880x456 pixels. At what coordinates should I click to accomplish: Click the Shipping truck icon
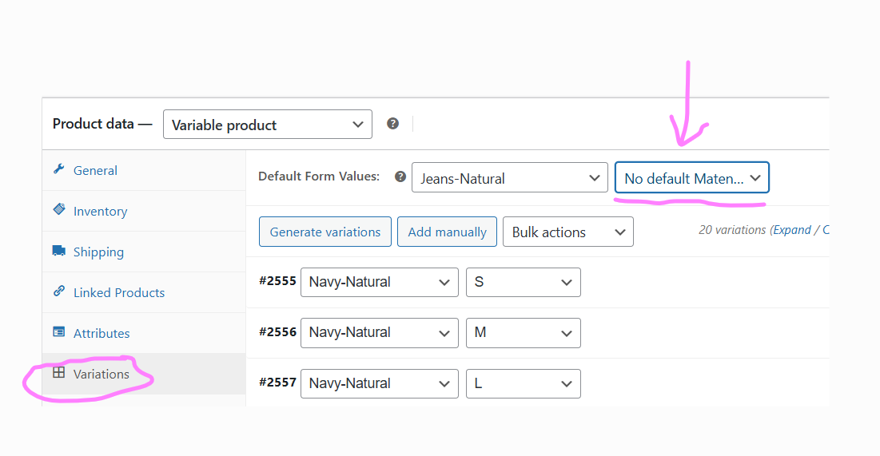58,251
